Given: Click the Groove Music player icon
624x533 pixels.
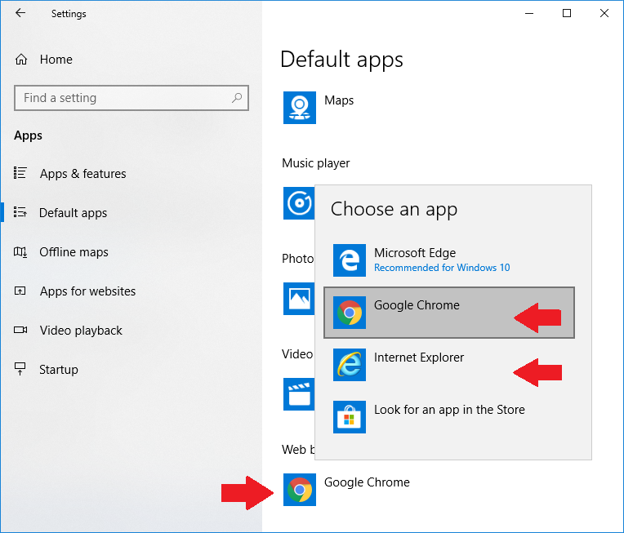Looking at the screenshot, I should tap(299, 203).
